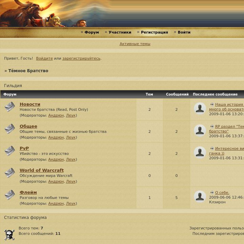Click the envelope icon beside Флейм forum
The image size is (244, 244).
pos(9,195)
